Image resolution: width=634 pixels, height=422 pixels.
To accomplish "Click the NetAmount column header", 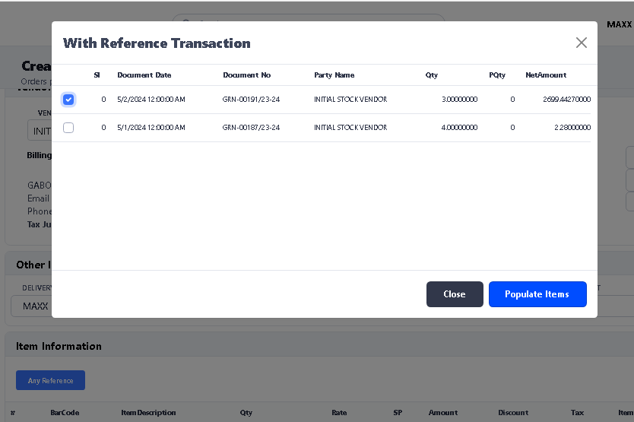I will pyautogui.click(x=546, y=75).
